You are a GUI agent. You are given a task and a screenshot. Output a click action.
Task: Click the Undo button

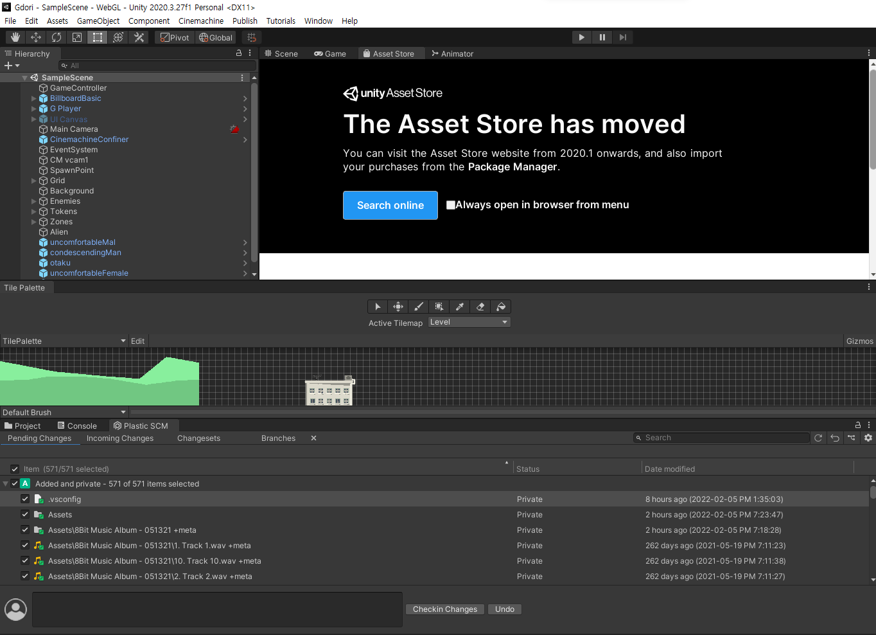coord(505,609)
